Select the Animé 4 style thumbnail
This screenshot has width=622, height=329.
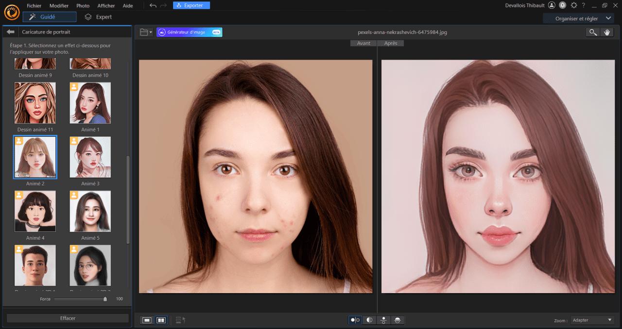(x=35, y=211)
